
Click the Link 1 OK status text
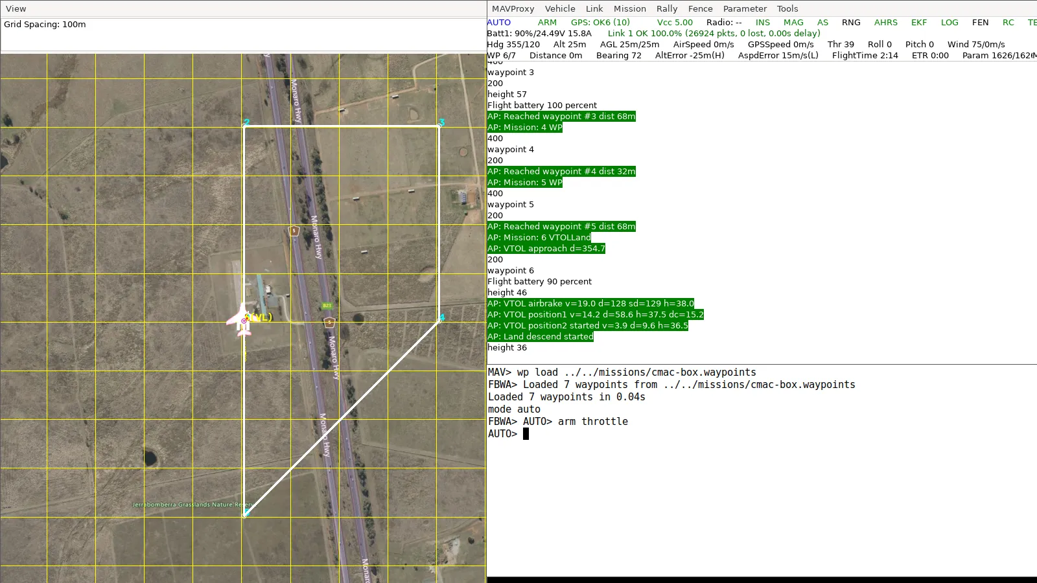coord(714,33)
